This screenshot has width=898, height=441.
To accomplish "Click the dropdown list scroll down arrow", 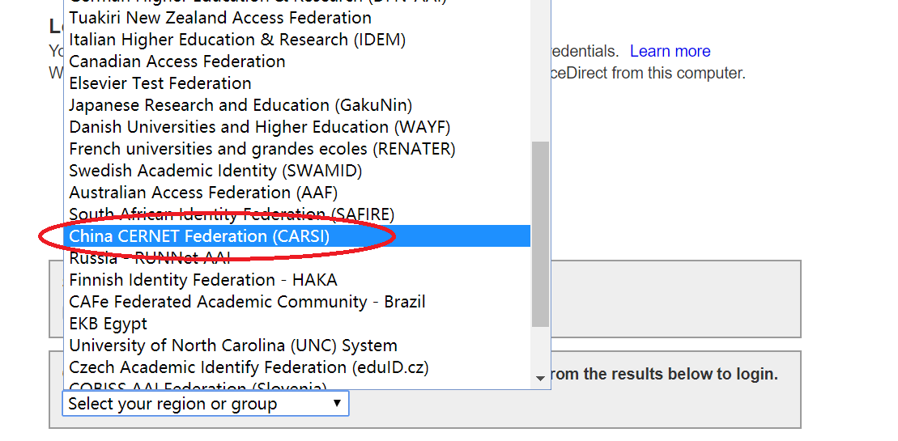I will click(540, 379).
